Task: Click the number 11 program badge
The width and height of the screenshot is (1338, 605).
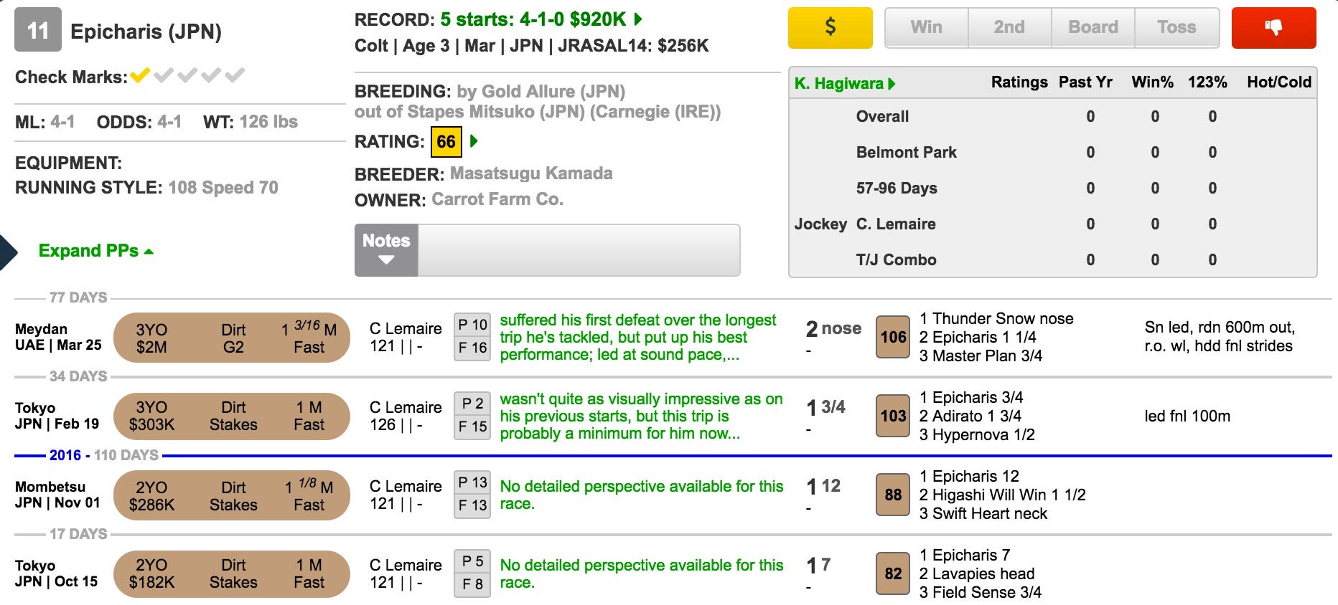Action: coord(37,30)
